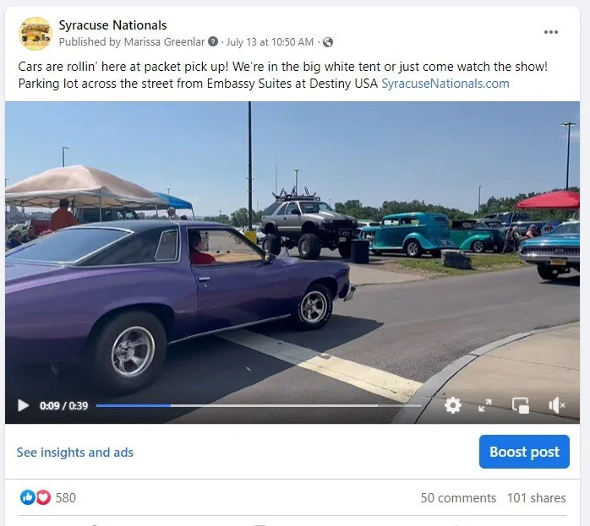Open picture-in-picture mini player
The image size is (590, 526).
point(521,405)
